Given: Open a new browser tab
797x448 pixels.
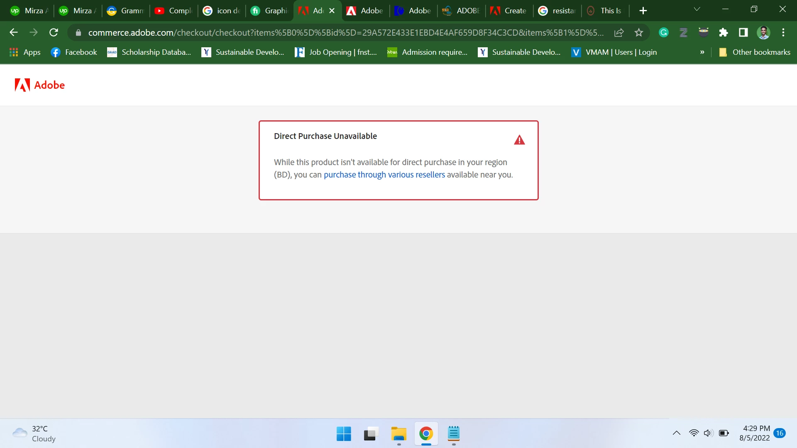Looking at the screenshot, I should 643,11.
